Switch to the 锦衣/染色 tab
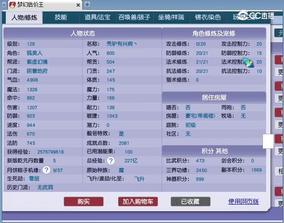The image size is (284, 223). [208, 18]
